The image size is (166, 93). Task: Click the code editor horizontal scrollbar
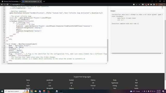[40, 64]
